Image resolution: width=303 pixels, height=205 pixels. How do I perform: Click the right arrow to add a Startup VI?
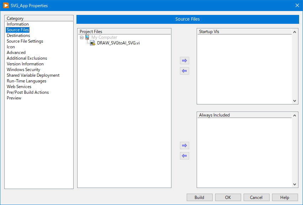(184, 60)
